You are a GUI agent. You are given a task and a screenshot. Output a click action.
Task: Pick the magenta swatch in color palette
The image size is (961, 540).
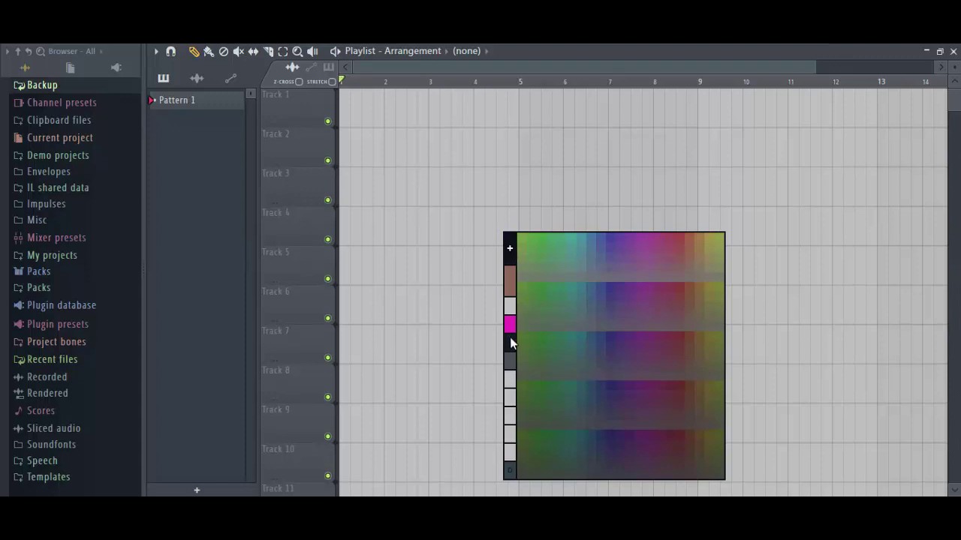pos(510,324)
